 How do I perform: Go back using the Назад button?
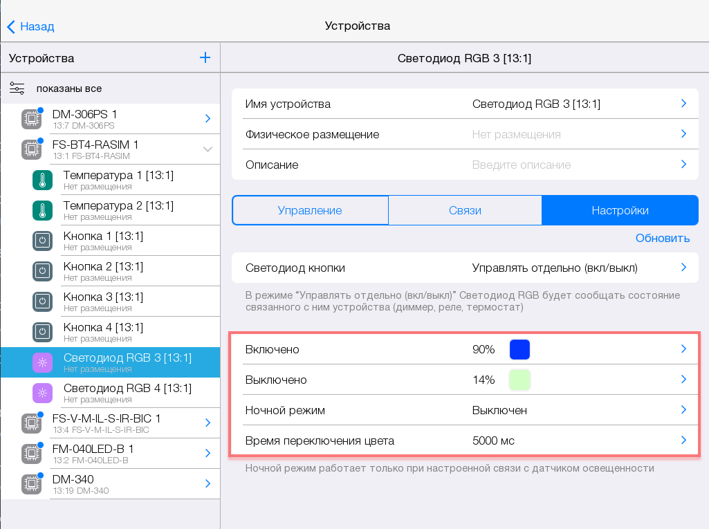click(31, 26)
